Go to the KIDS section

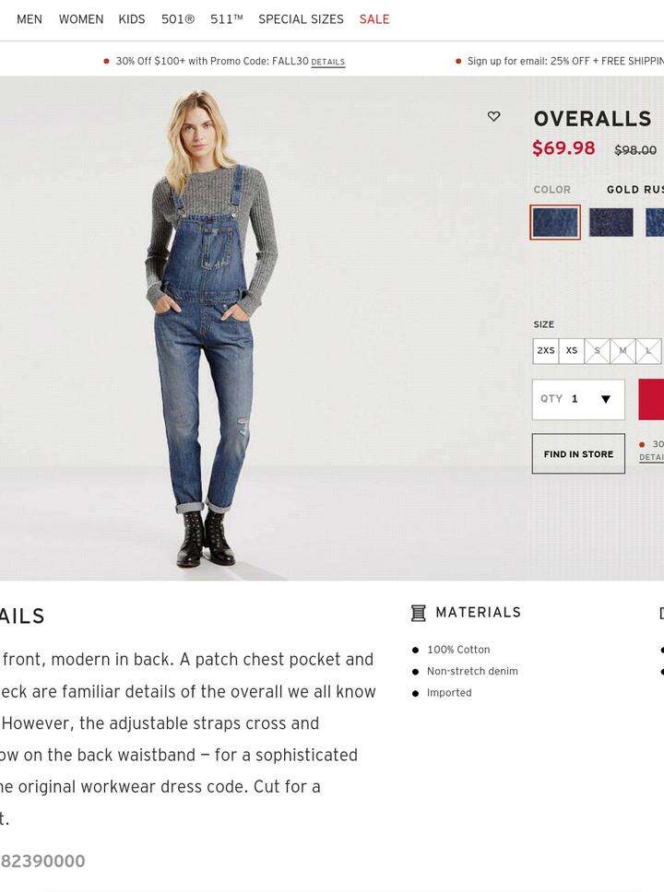coord(132,19)
